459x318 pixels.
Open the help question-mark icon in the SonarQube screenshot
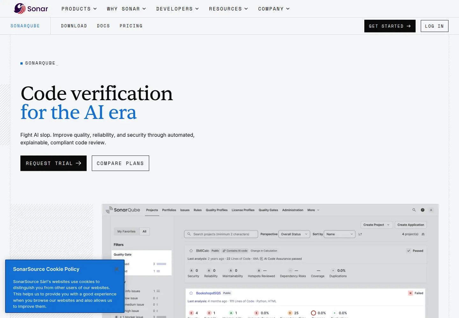[x=423, y=210]
